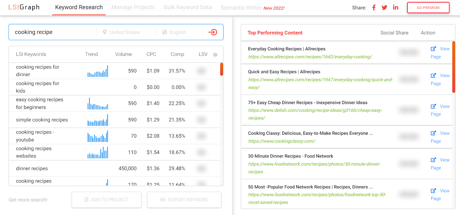Sort by LSI Keywords column header
Image resolution: width=460 pixels, height=215 pixels.
click(x=31, y=54)
